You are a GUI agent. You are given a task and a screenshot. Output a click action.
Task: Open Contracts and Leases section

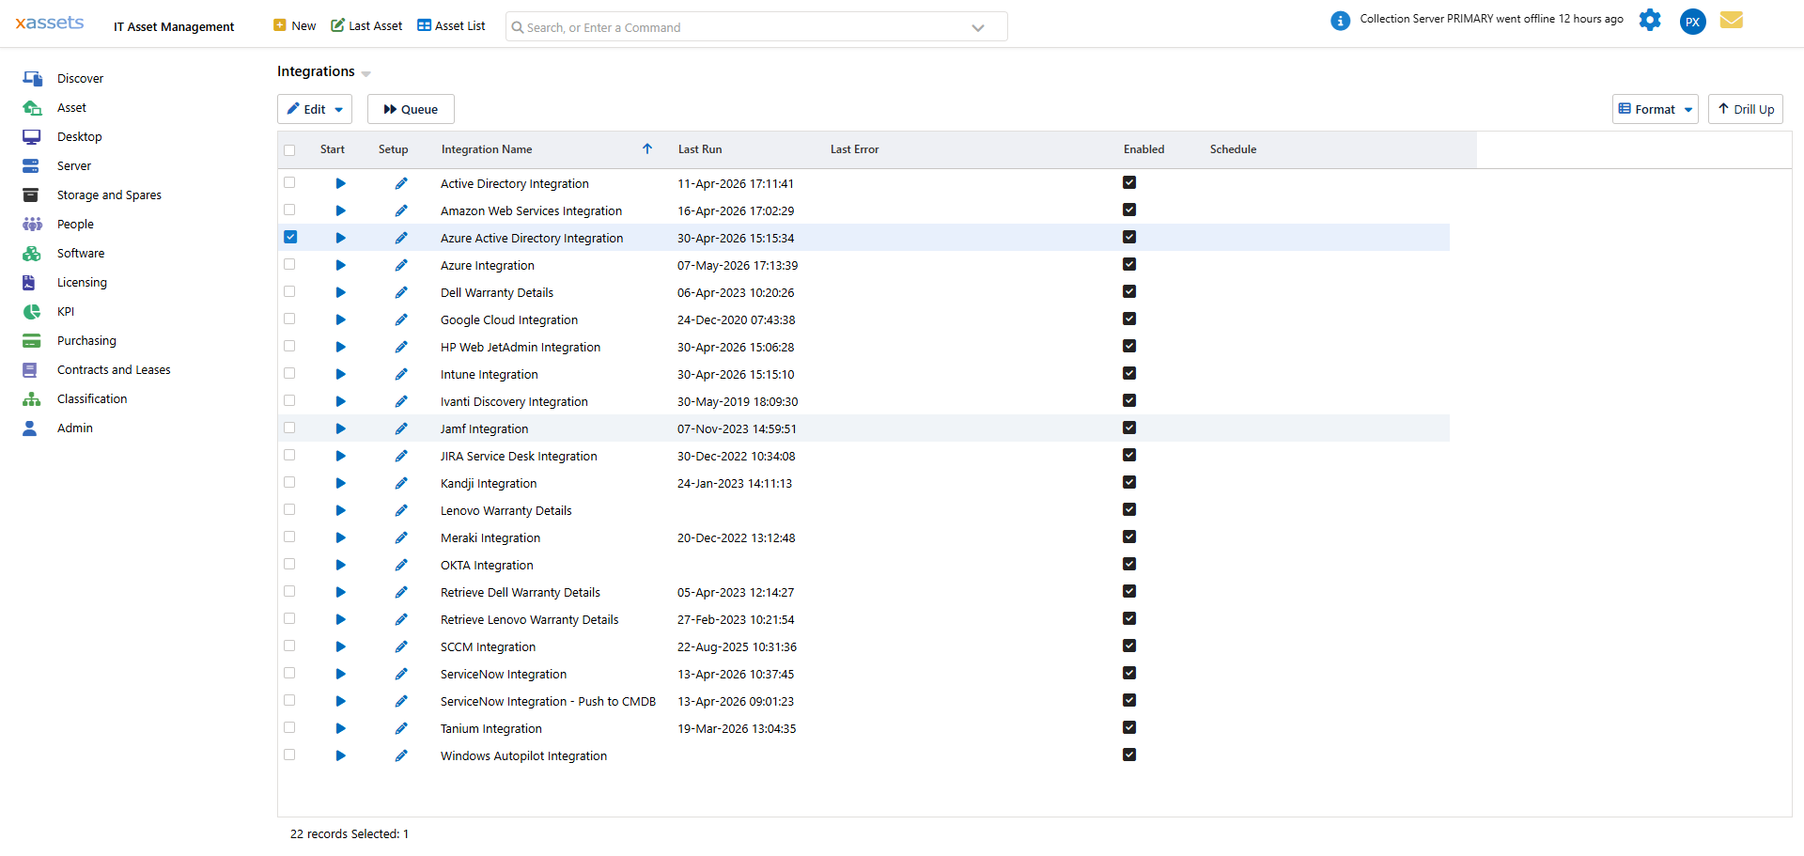point(114,370)
